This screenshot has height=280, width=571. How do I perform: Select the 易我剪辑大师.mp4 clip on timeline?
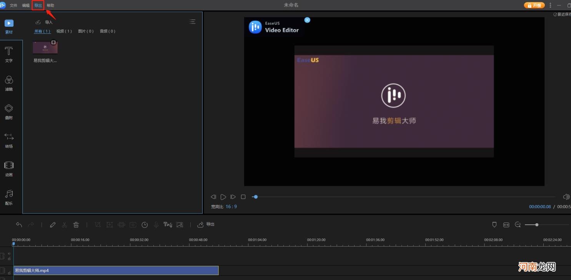pyautogui.click(x=116, y=270)
